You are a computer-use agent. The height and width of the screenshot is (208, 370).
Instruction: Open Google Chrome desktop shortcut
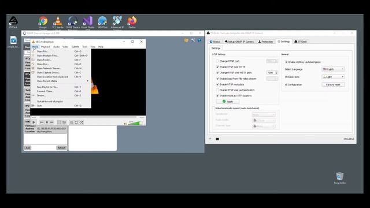43,23
